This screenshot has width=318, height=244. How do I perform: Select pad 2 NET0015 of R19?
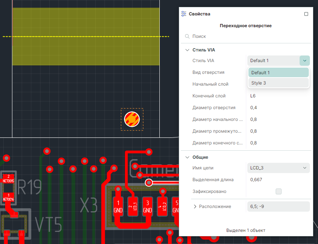coord(8,179)
